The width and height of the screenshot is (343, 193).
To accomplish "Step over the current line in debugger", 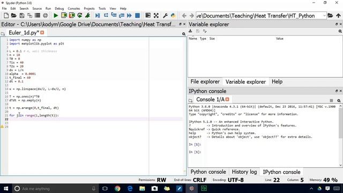I will [106, 15].
